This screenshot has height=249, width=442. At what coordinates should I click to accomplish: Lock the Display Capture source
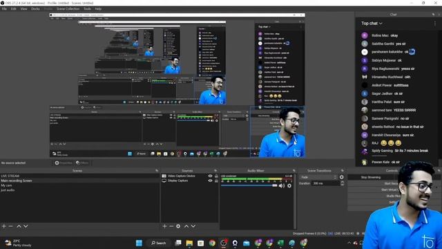[x=216, y=181]
